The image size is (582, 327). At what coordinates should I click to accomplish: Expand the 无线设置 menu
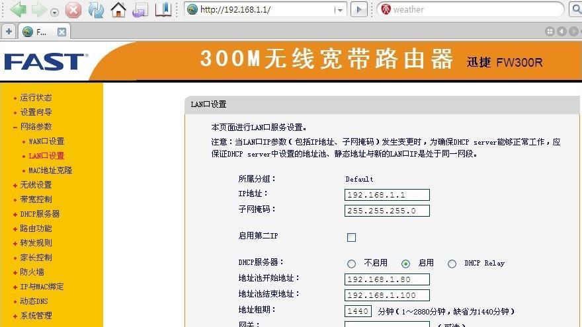click(x=36, y=184)
